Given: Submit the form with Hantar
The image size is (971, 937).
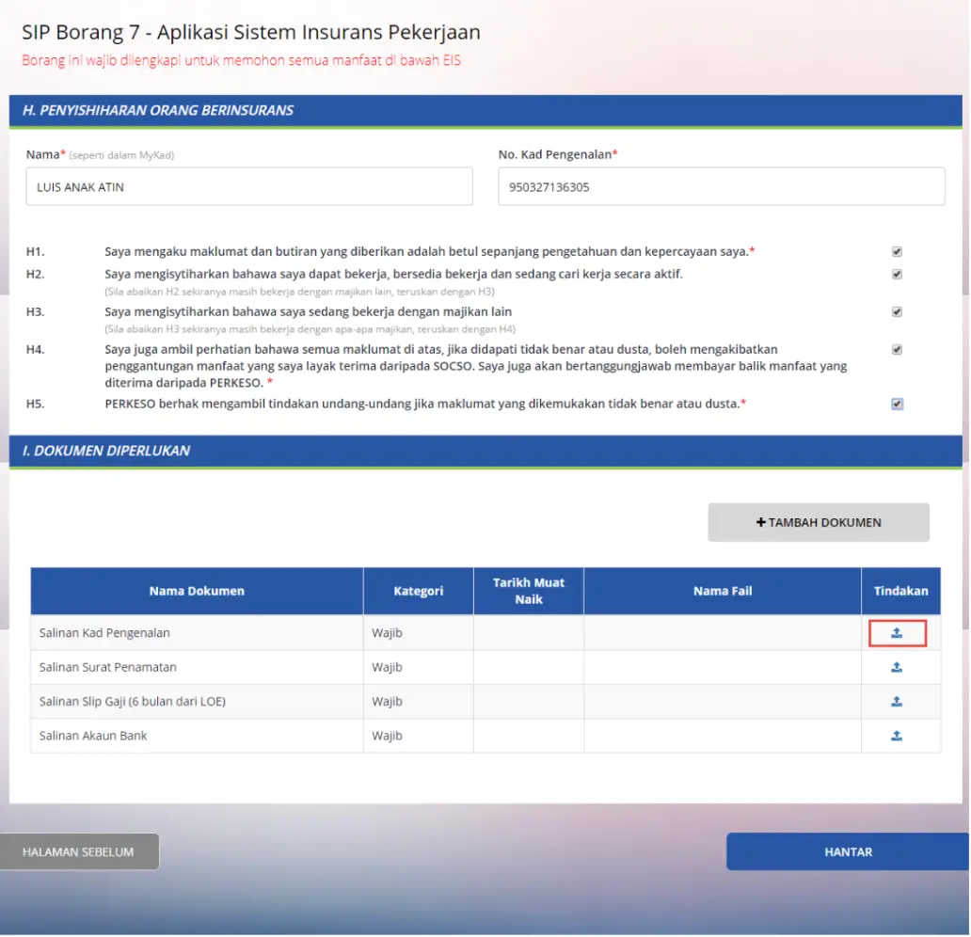Looking at the screenshot, I should pyautogui.click(x=848, y=851).
